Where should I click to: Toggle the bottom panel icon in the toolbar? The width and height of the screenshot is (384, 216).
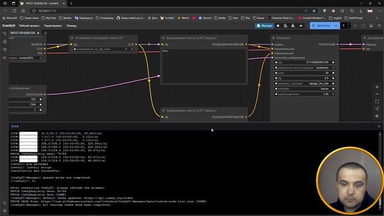(x=371, y=26)
